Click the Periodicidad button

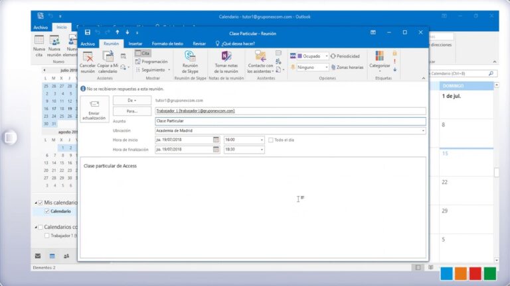tap(345, 56)
